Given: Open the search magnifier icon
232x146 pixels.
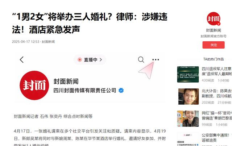Looking at the screenshot, I should [141, 60].
